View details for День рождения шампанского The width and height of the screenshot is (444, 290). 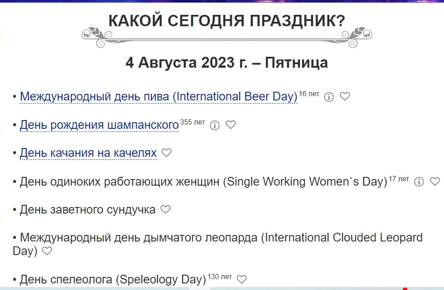pyautogui.click(x=214, y=125)
